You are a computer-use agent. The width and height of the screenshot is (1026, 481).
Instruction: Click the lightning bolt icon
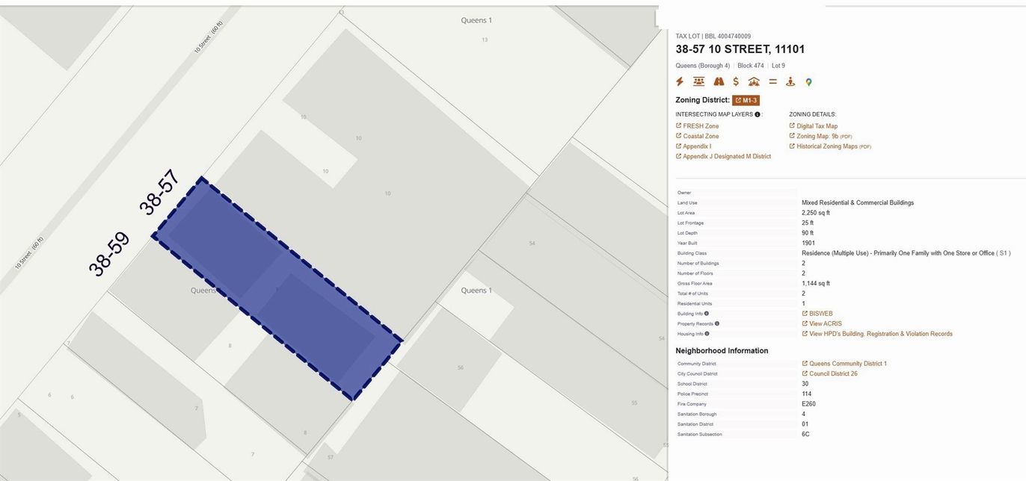click(680, 82)
